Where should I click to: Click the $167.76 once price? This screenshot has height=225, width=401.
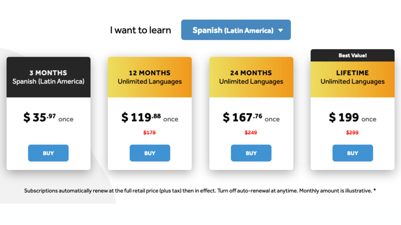[x=251, y=118]
